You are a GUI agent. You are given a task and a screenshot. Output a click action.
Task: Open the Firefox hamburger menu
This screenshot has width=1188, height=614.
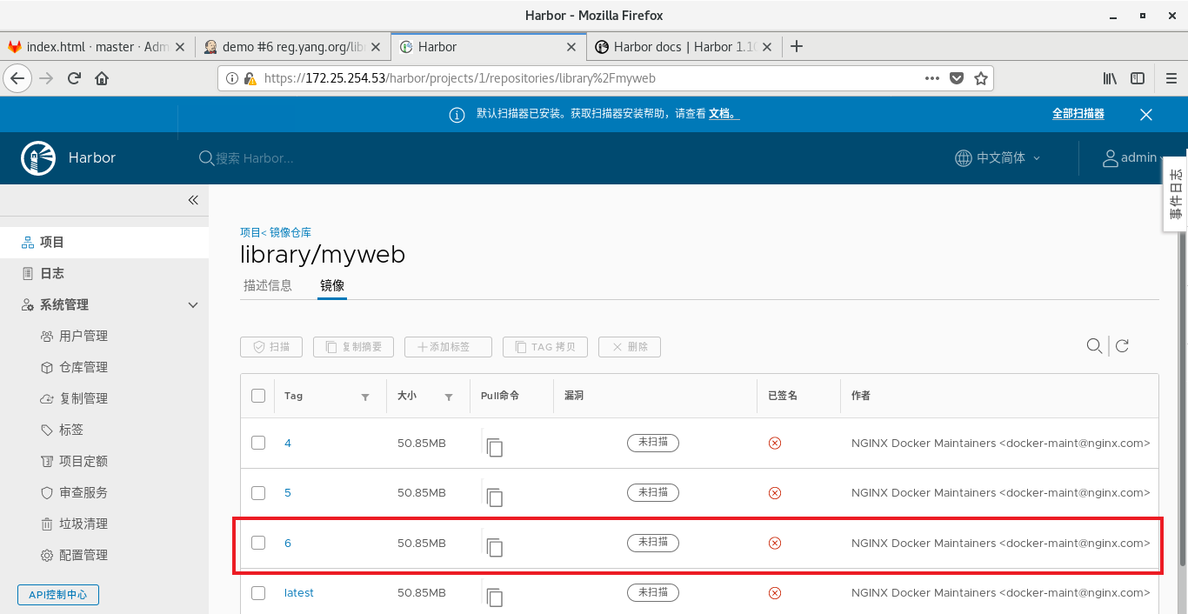tap(1171, 78)
